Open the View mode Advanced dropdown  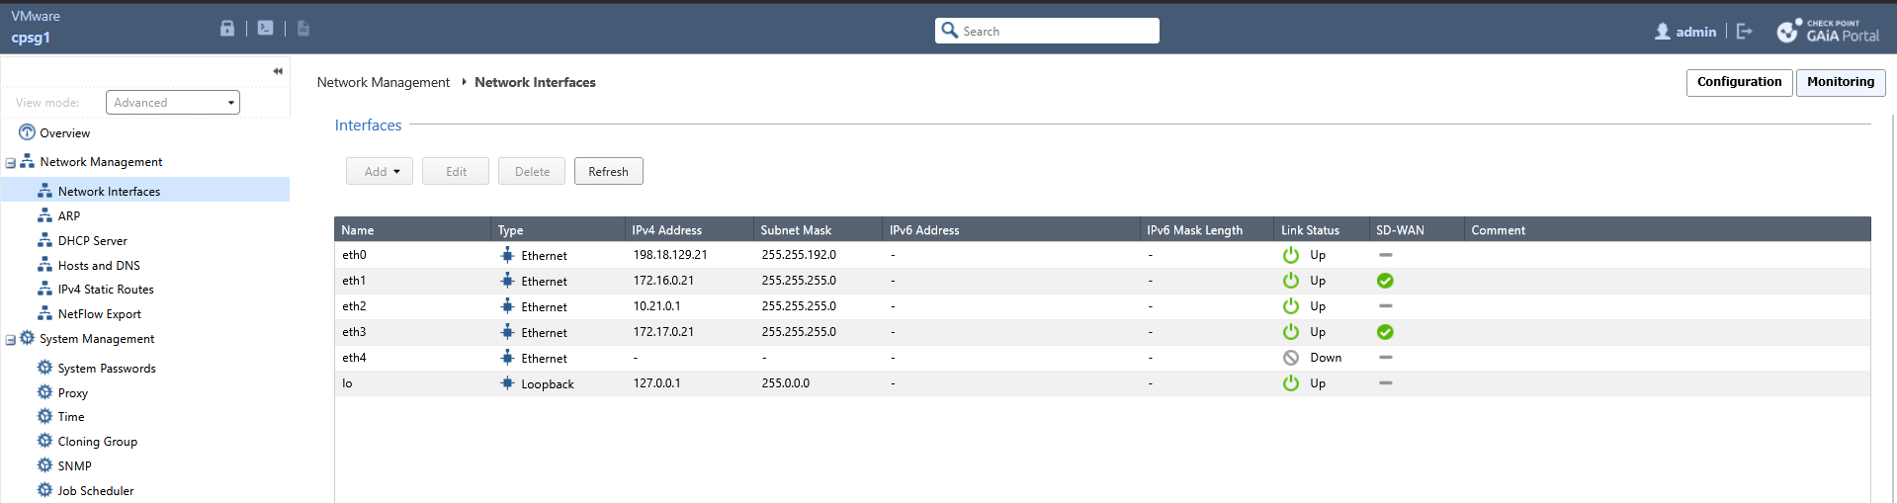coord(173,103)
